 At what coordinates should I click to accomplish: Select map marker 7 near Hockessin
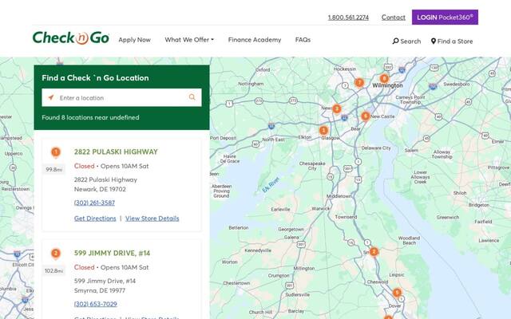click(x=359, y=83)
